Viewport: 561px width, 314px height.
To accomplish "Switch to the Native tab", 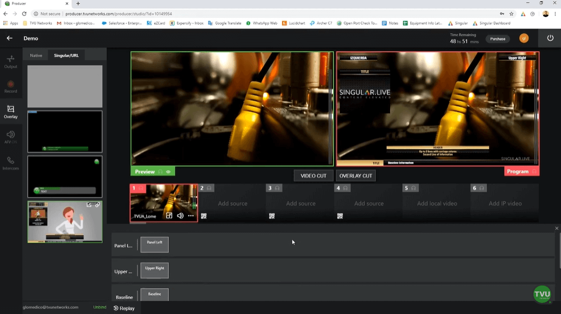I will 36,55.
